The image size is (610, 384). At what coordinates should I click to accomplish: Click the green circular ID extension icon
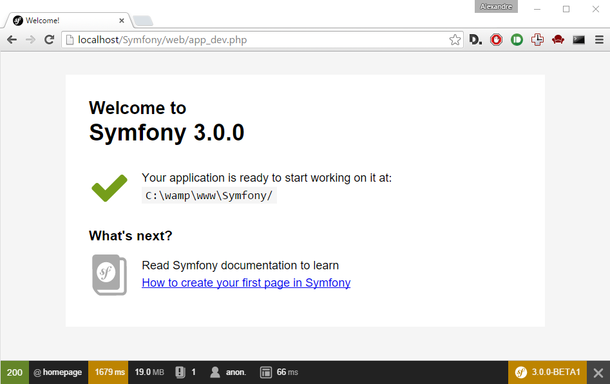coord(517,40)
